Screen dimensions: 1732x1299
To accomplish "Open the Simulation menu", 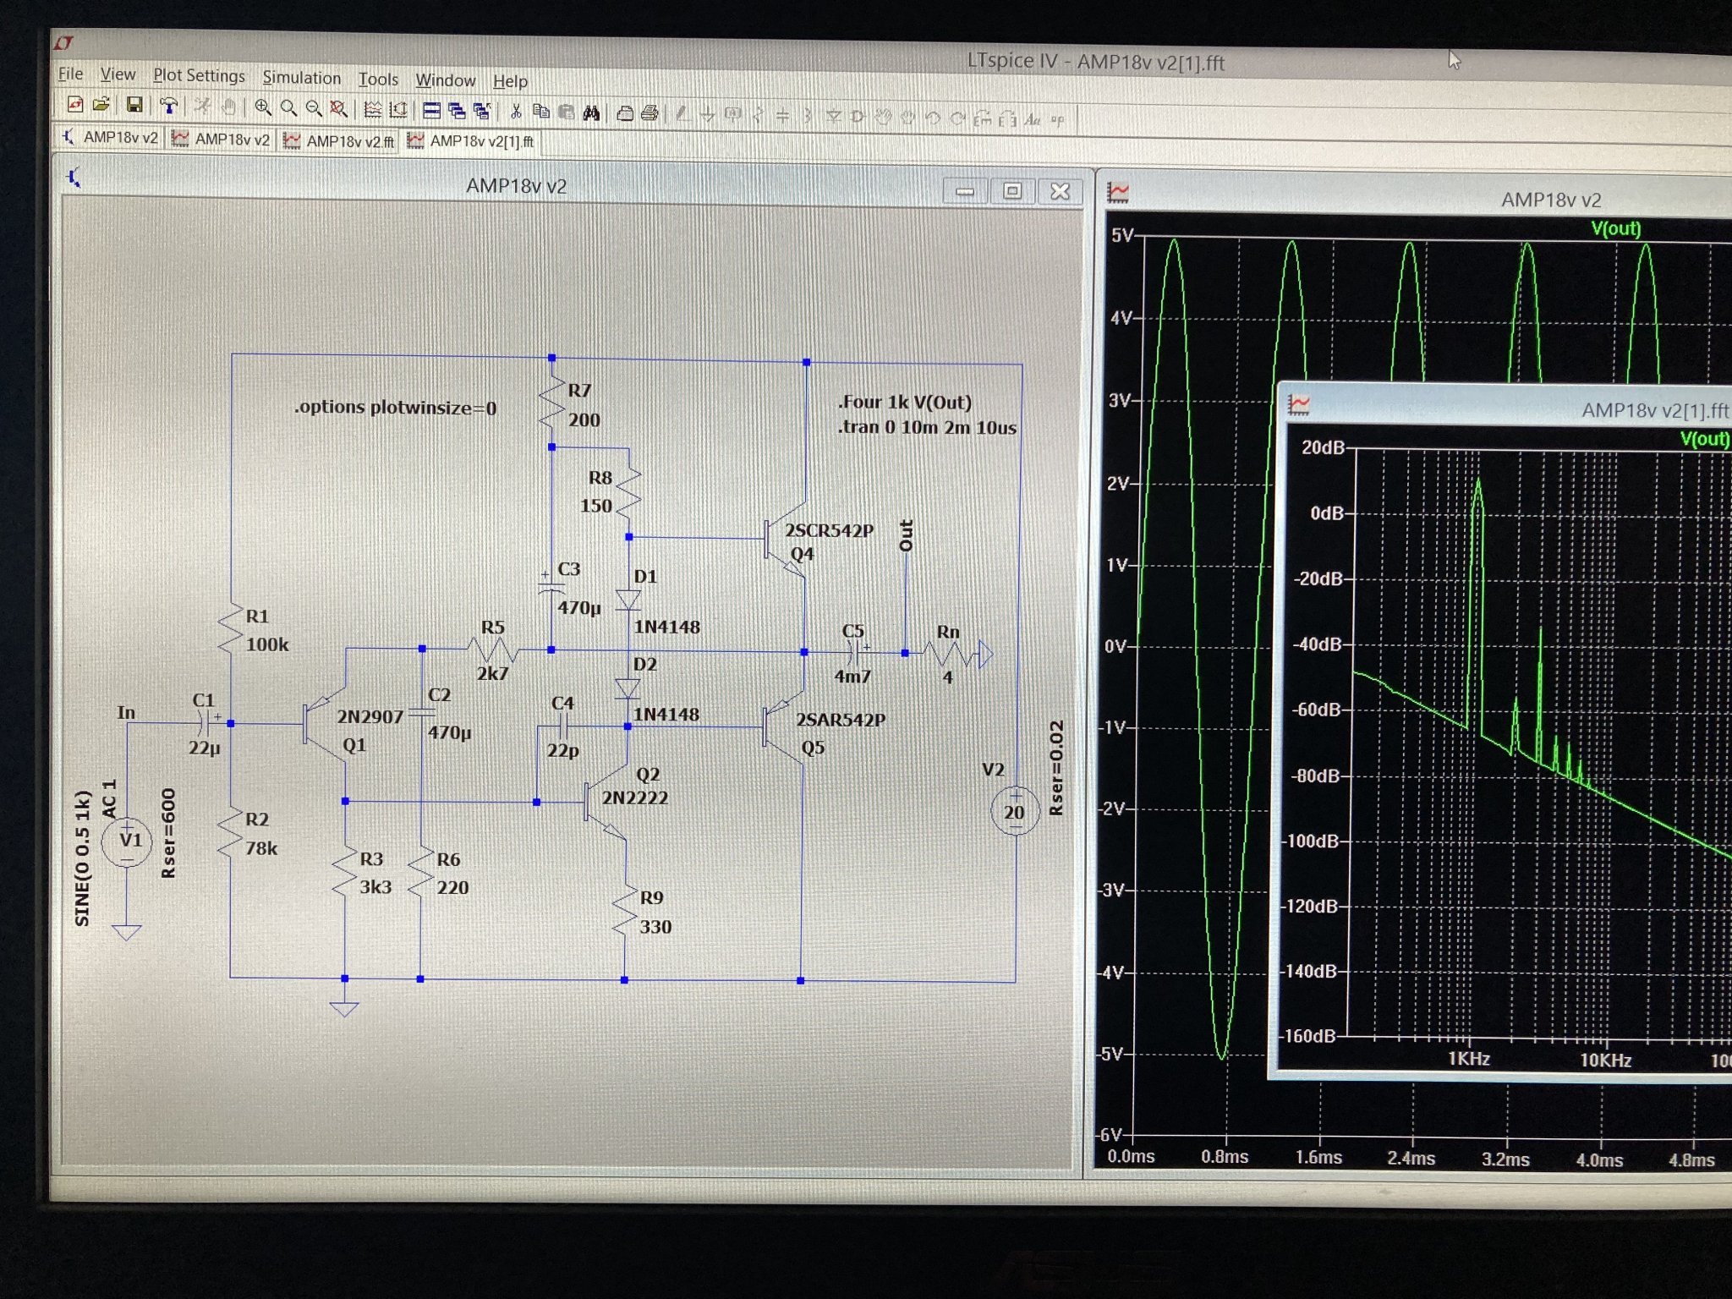I will [301, 78].
